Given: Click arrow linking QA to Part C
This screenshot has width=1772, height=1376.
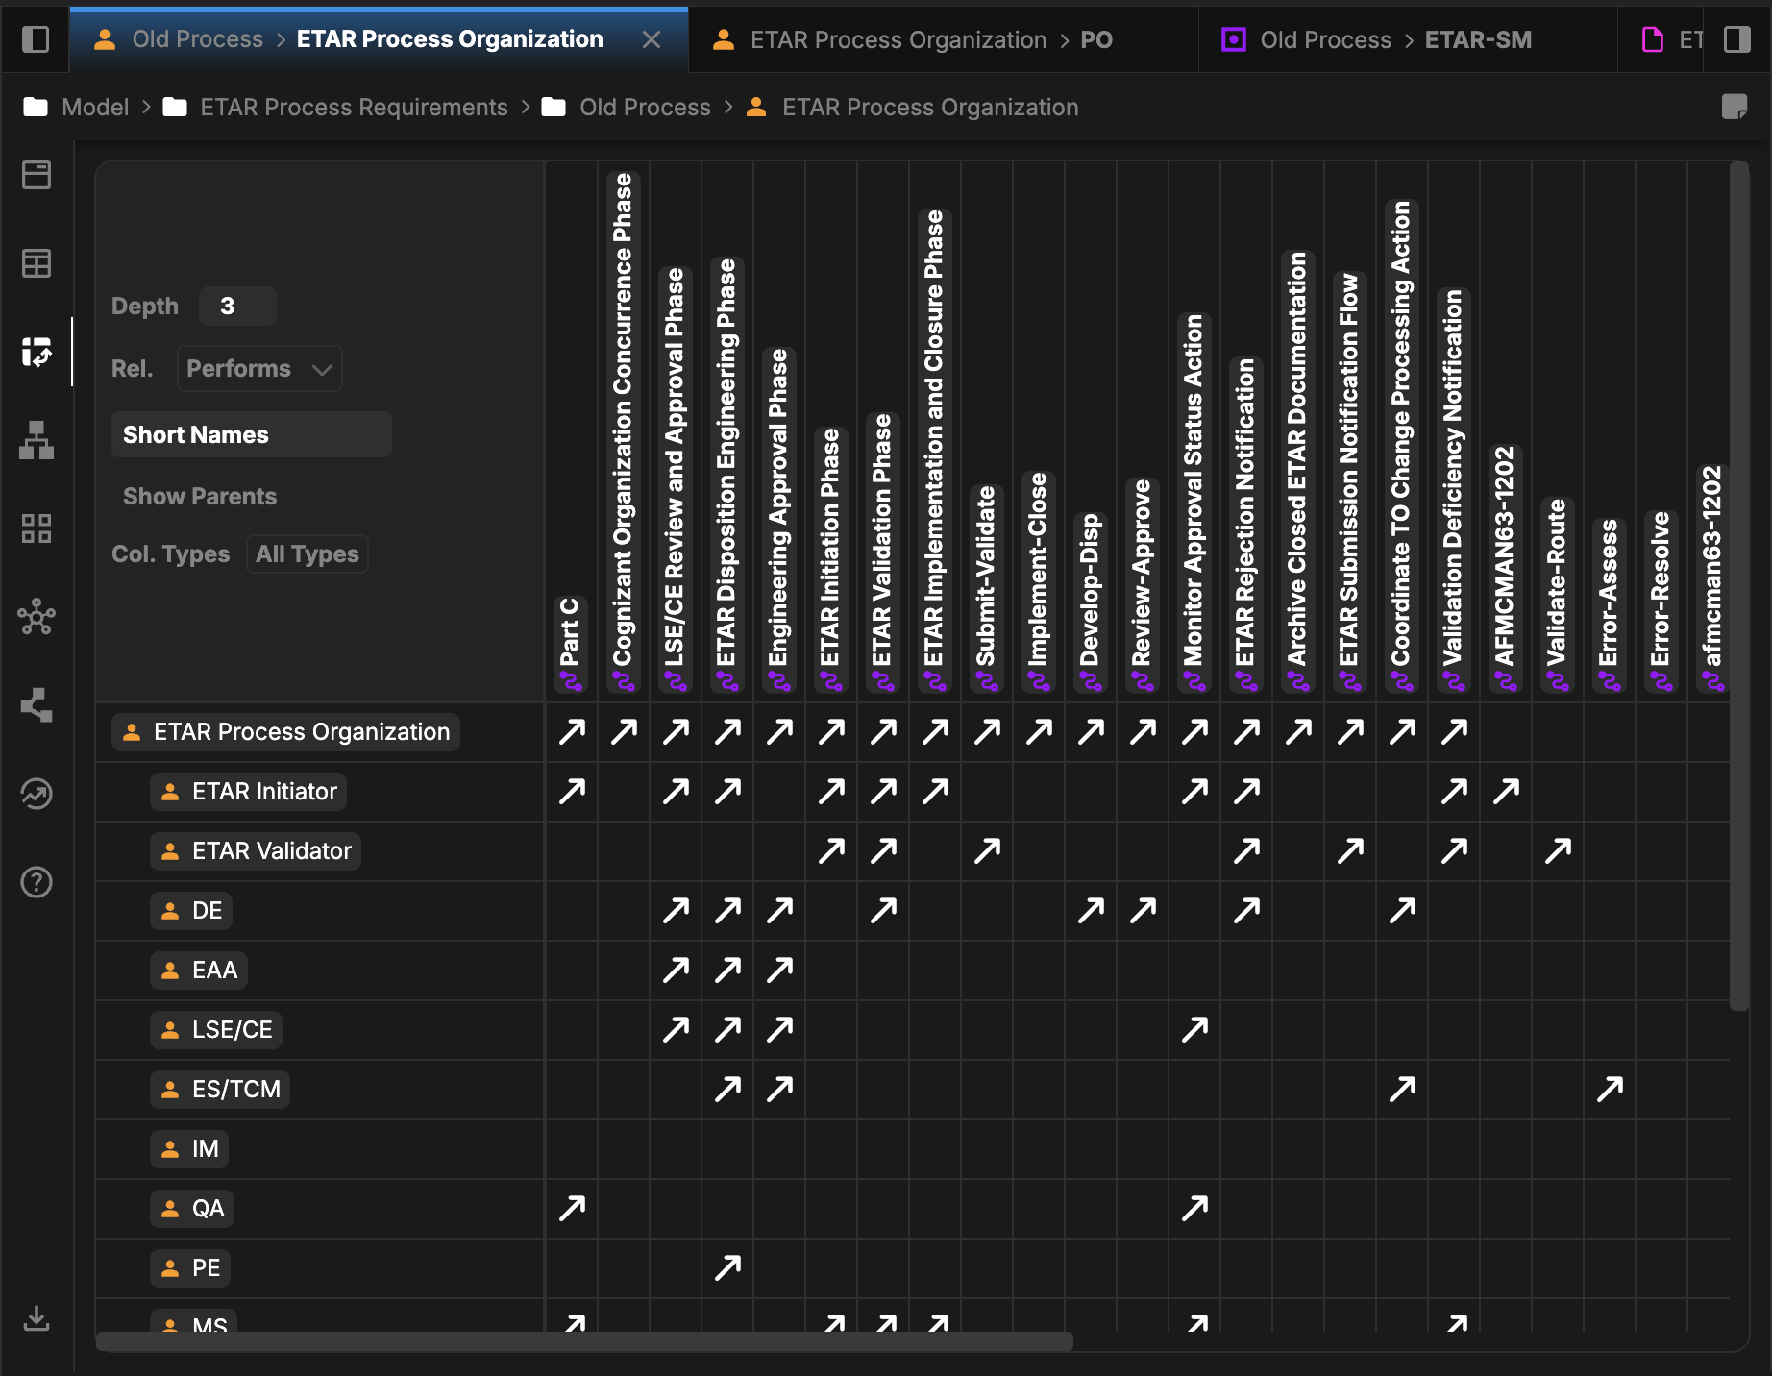Looking at the screenshot, I should point(573,1209).
